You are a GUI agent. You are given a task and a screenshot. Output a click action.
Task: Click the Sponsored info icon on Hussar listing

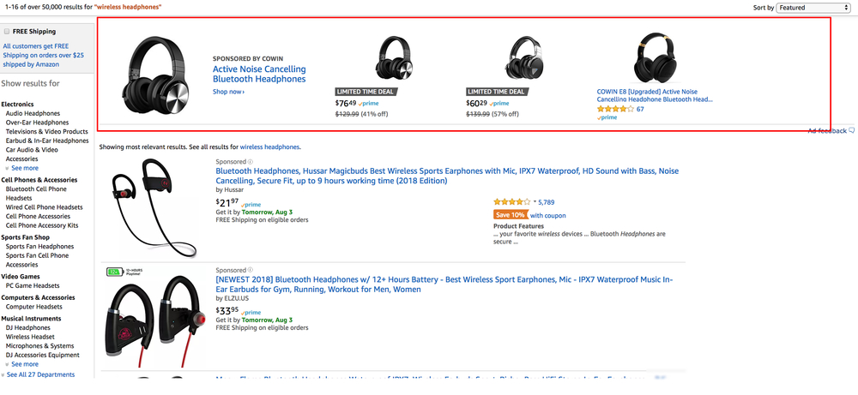coord(250,162)
